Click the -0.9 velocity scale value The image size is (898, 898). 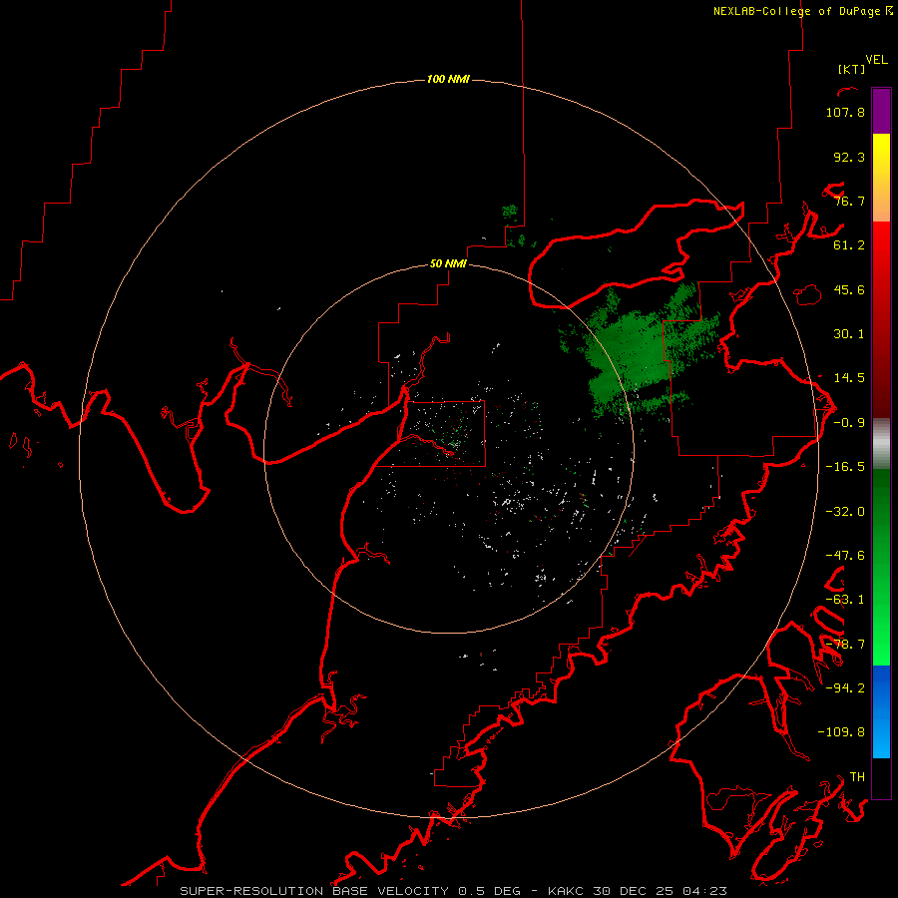tap(849, 423)
